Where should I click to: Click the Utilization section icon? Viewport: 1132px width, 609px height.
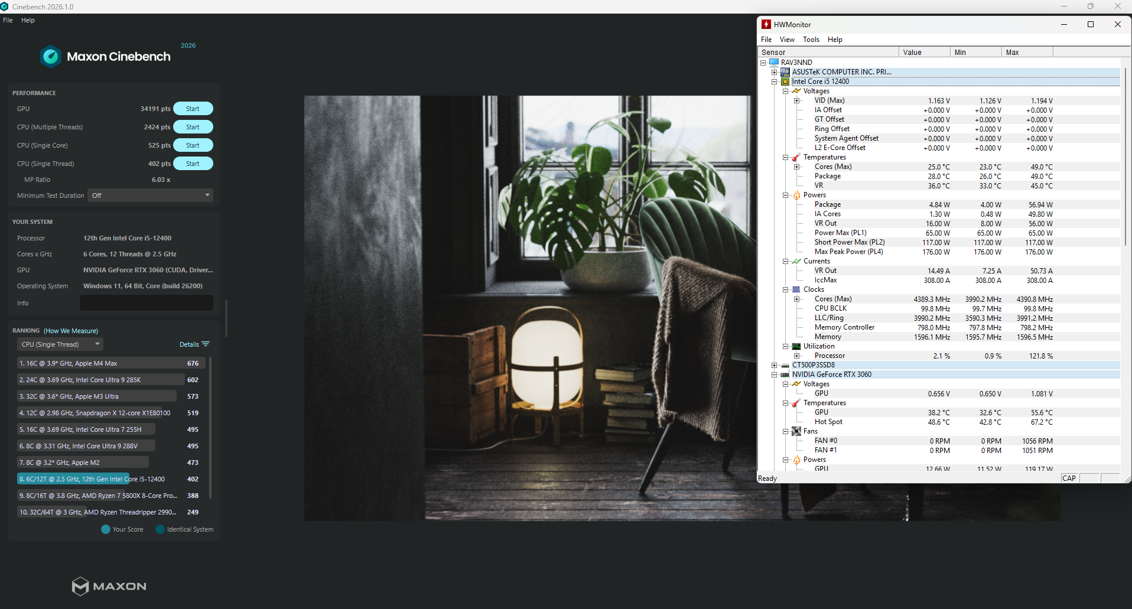tap(796, 346)
